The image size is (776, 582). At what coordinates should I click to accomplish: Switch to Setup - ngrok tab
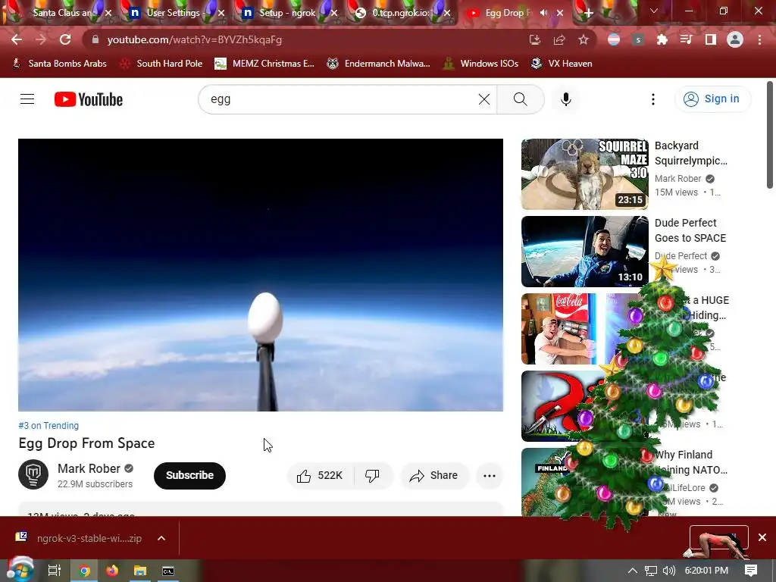click(287, 13)
